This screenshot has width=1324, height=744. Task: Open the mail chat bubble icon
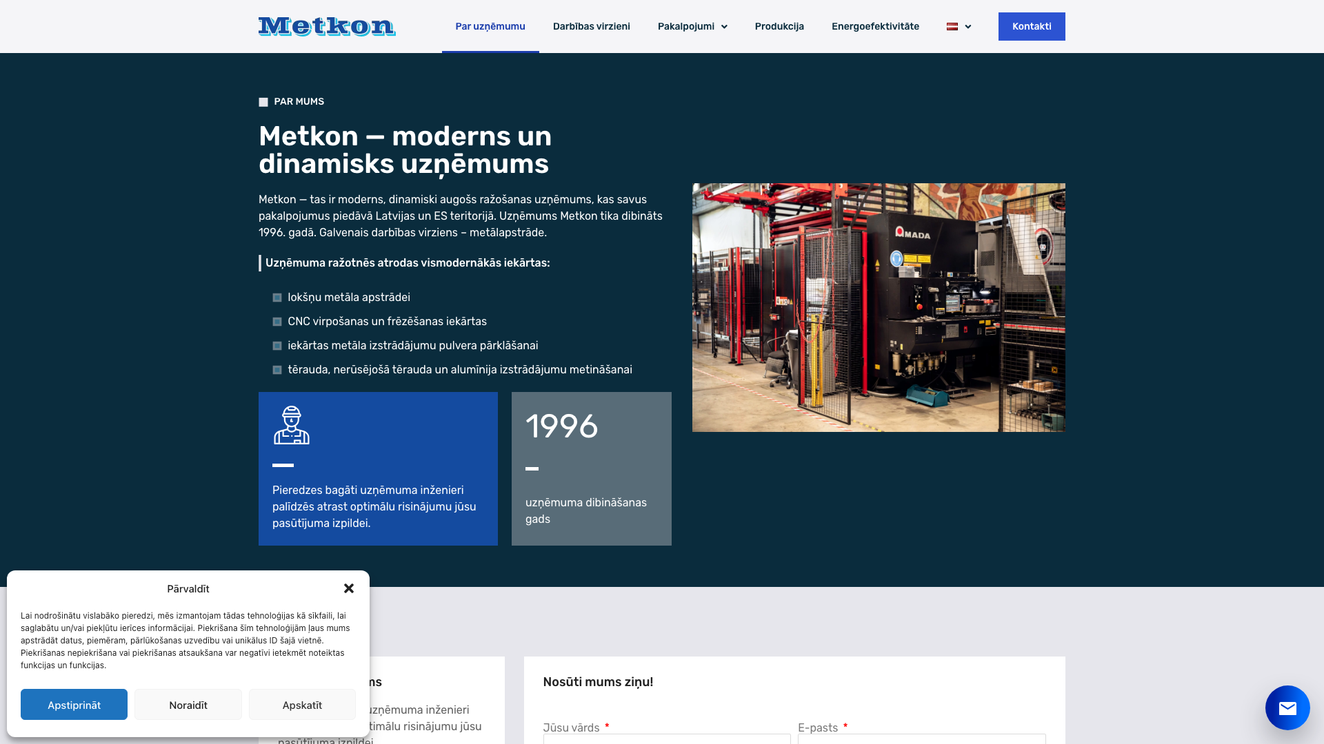coord(1287,707)
